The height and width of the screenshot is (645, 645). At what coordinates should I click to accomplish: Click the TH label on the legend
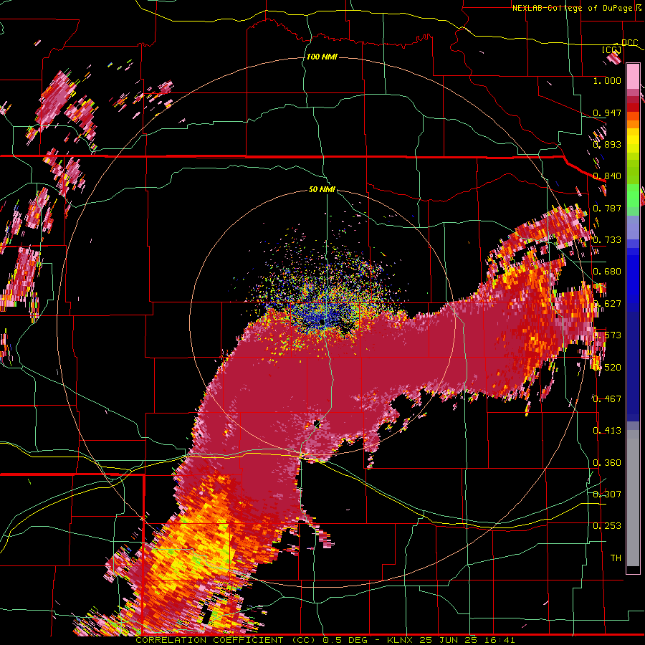pyautogui.click(x=616, y=558)
